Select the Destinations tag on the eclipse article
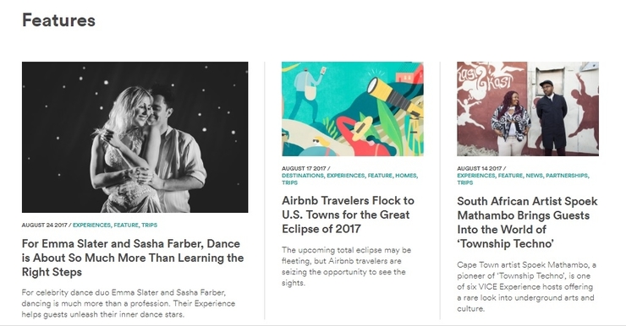Viewport: 626px width, 326px height. pos(303,176)
